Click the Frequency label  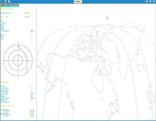(x=5, y=31)
